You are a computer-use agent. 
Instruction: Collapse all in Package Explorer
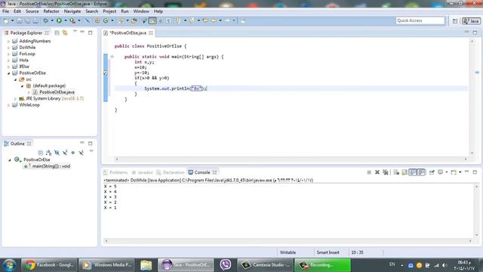pyautogui.click(x=57, y=32)
